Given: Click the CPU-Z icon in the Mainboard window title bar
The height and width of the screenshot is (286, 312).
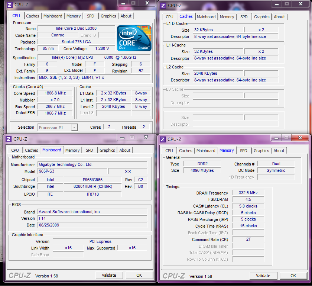Looking at the screenshot, I should pos(9,139).
